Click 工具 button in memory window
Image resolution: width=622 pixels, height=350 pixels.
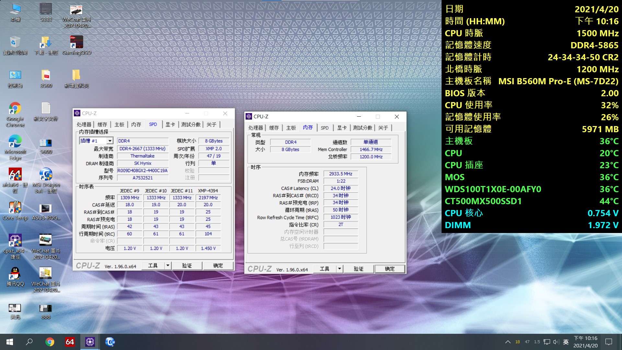click(325, 269)
